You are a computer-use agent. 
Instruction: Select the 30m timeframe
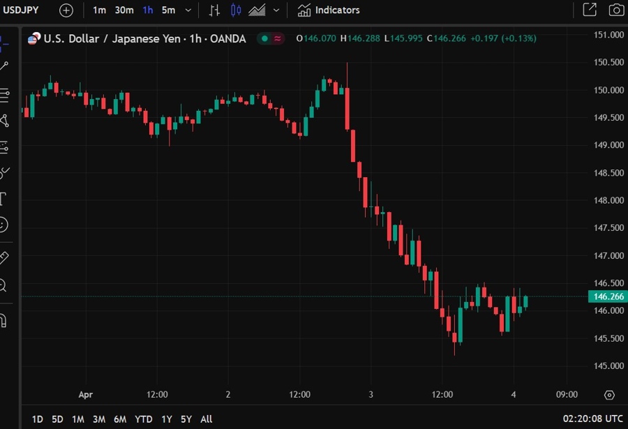pyautogui.click(x=124, y=10)
